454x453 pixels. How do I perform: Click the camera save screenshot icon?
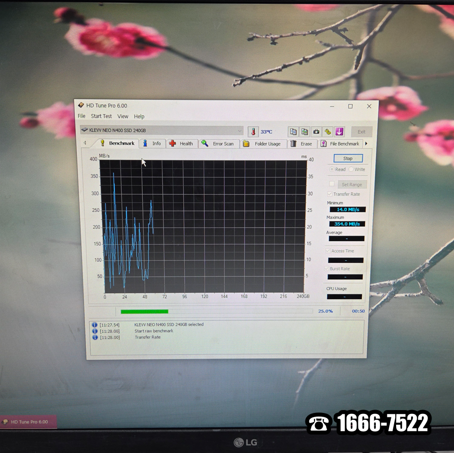pos(316,132)
